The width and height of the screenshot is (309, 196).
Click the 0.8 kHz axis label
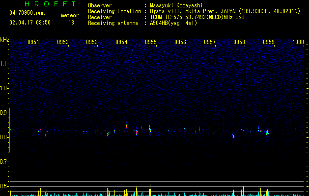pos(4,137)
